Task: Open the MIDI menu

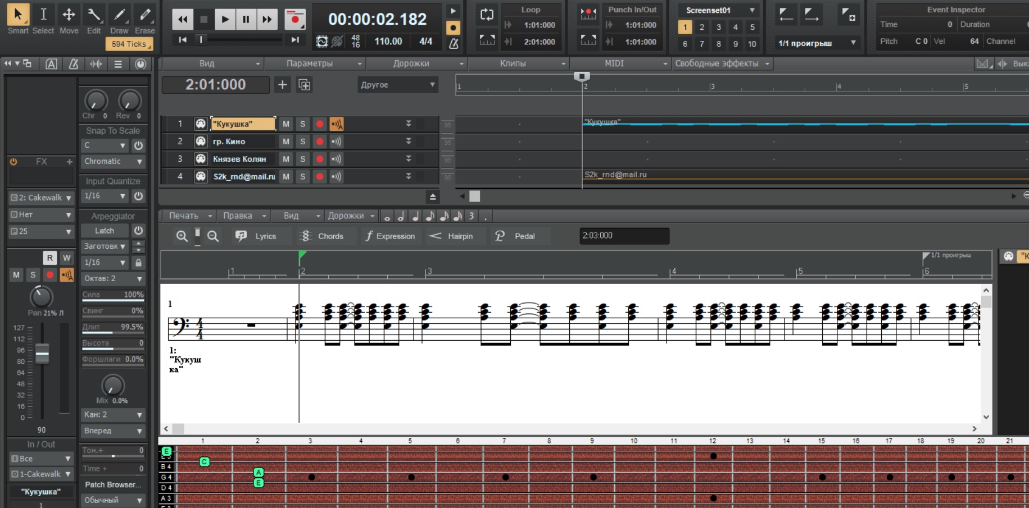Action: 619,63
